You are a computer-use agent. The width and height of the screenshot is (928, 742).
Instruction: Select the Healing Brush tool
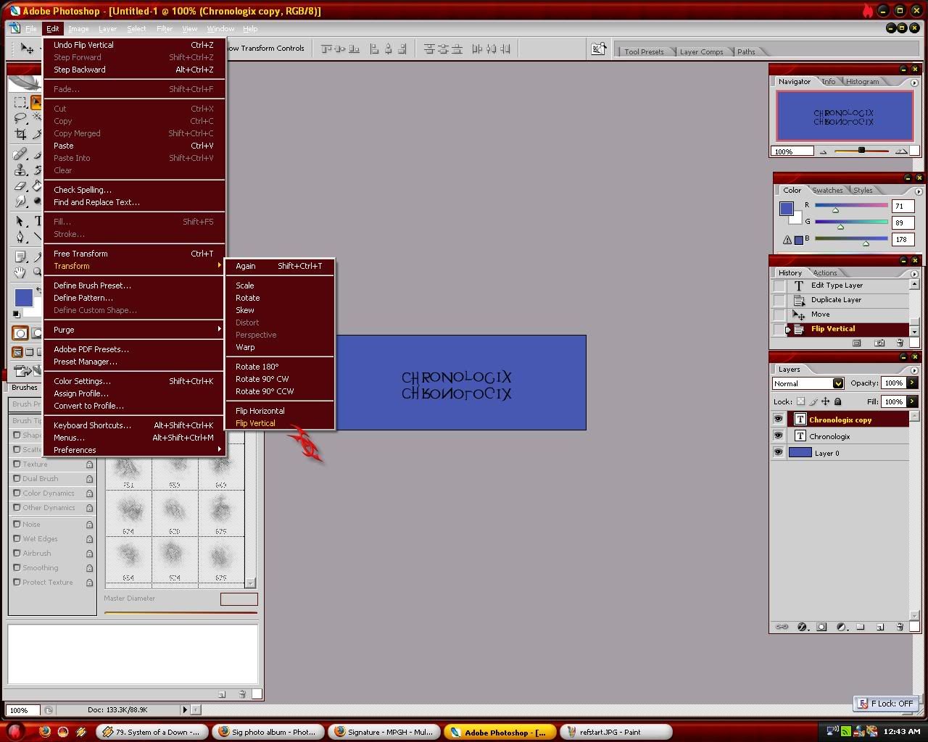[x=20, y=154]
